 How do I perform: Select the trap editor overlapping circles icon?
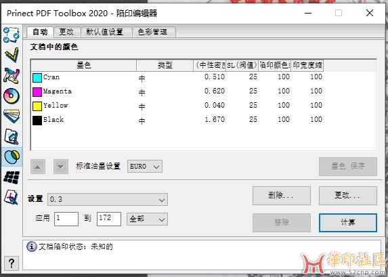click(12, 156)
